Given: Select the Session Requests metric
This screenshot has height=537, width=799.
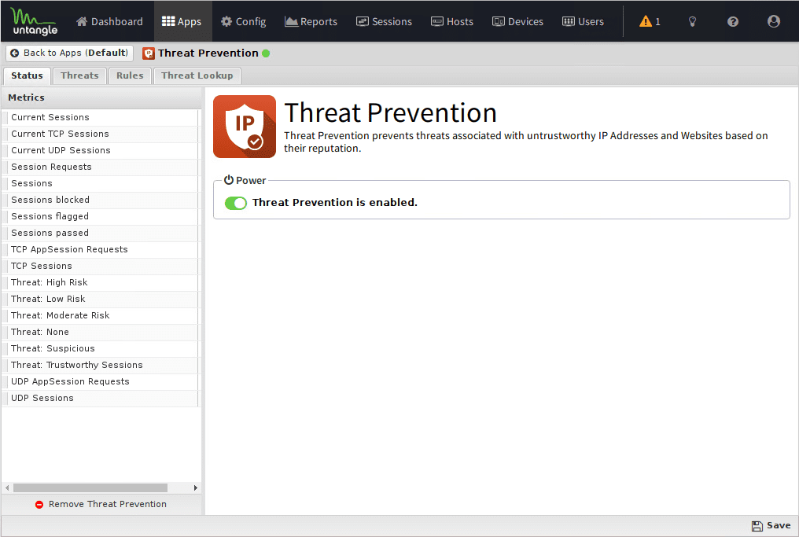Looking at the screenshot, I should coord(101,167).
